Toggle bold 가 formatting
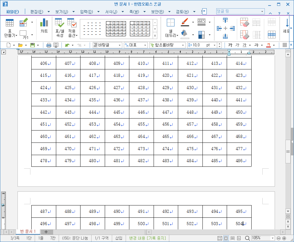This screenshot has width=294, height=242. [x=230, y=45]
